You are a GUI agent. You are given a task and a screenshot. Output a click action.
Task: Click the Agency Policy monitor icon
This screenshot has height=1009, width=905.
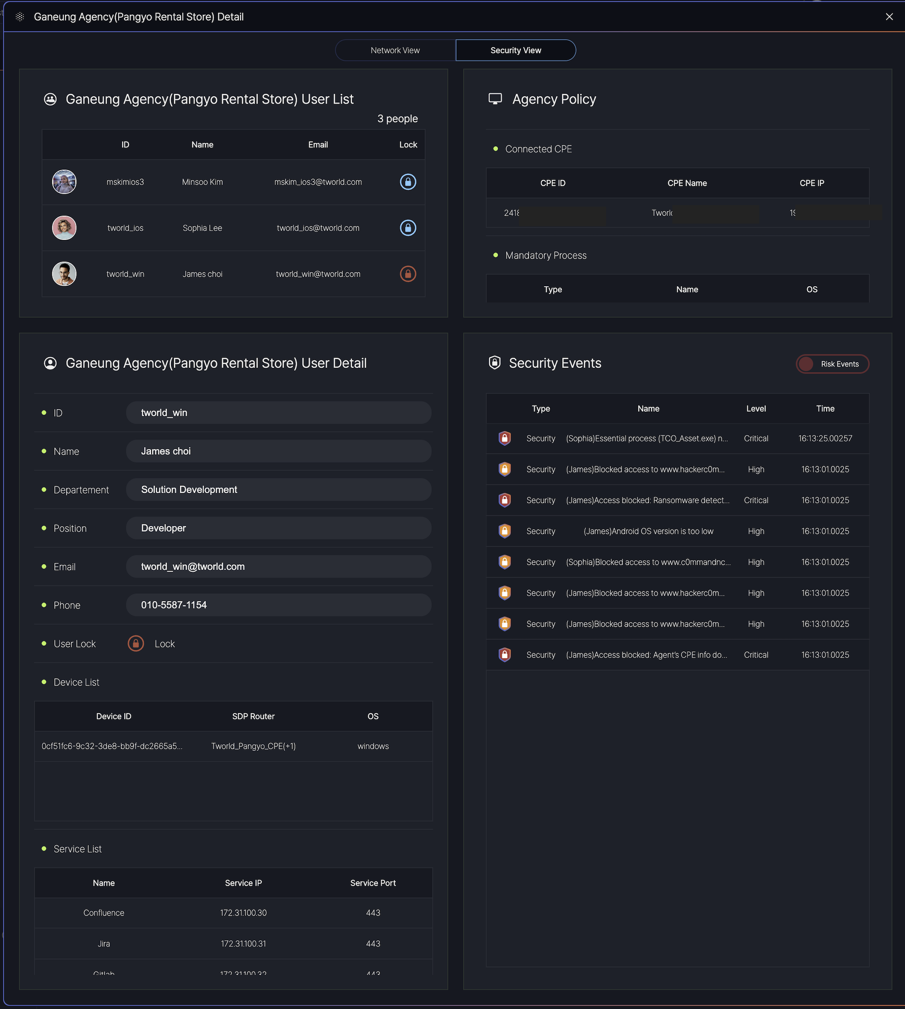pyautogui.click(x=495, y=99)
